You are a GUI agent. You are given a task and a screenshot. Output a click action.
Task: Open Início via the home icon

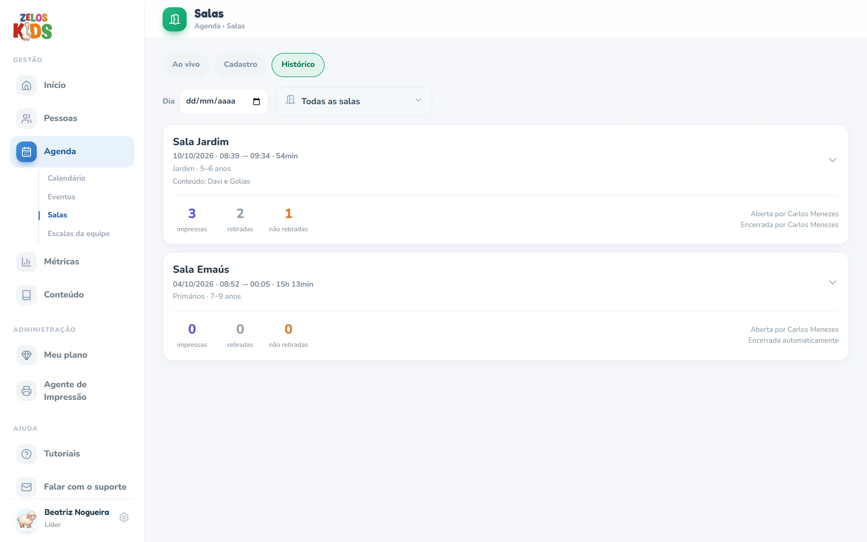click(x=26, y=85)
